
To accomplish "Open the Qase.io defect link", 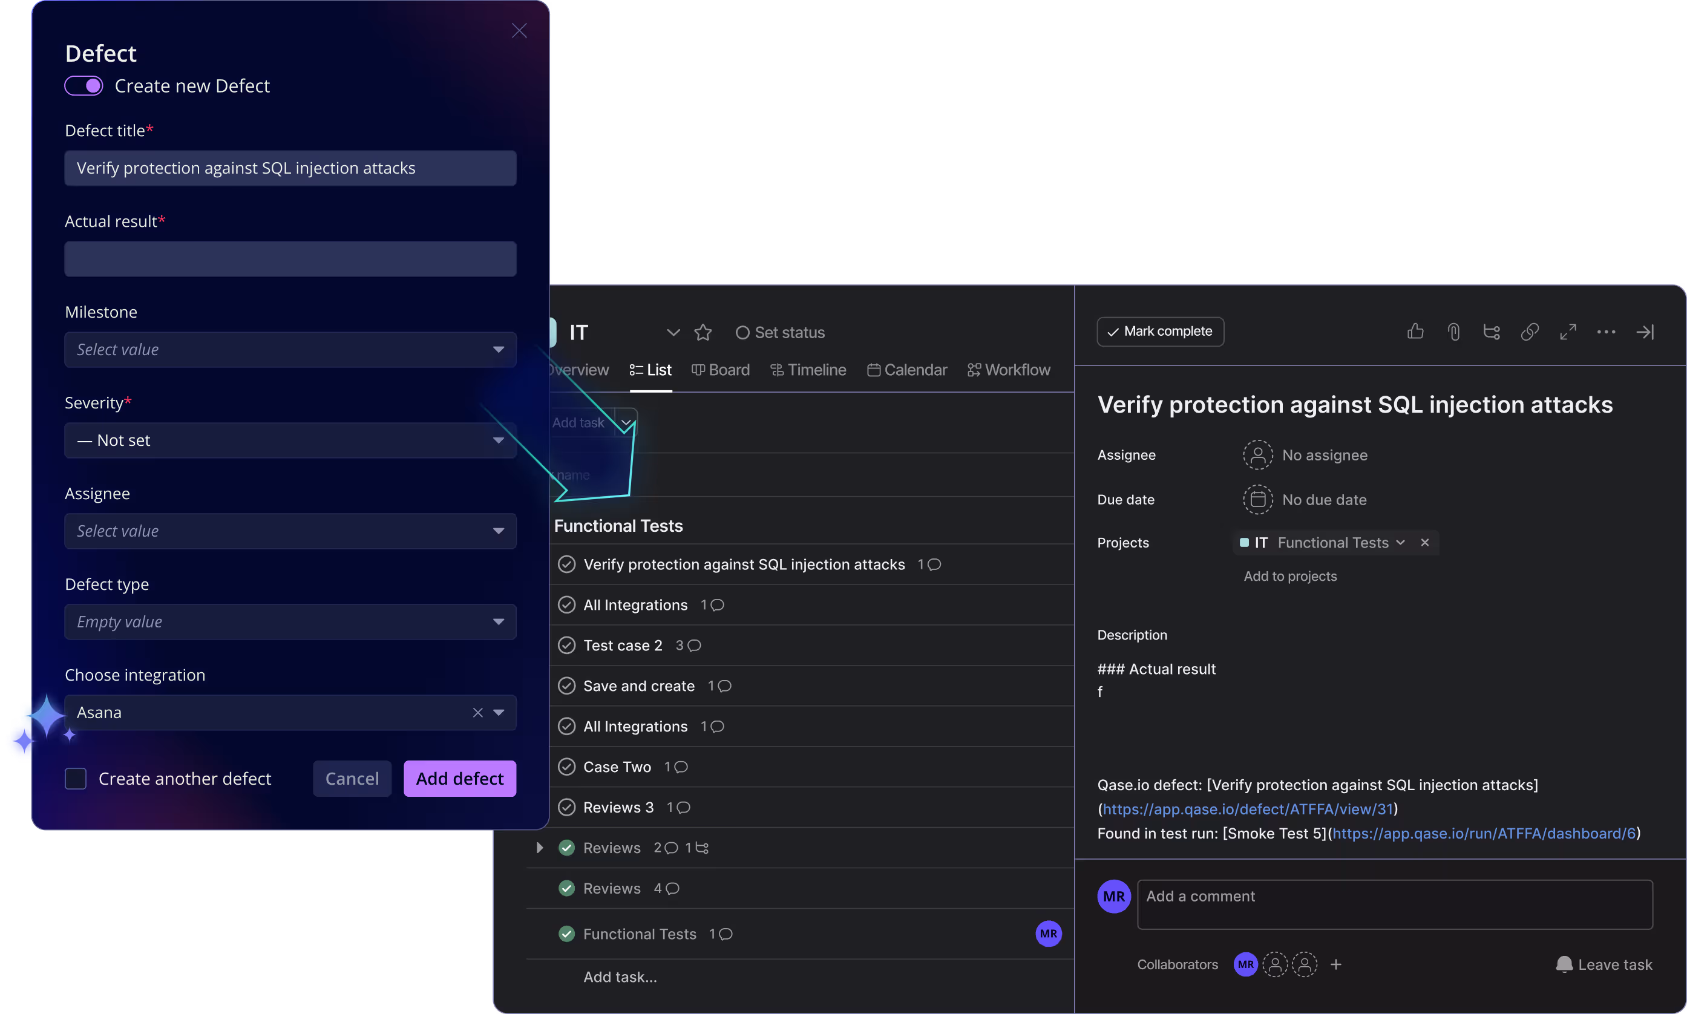I will 1247,808.
